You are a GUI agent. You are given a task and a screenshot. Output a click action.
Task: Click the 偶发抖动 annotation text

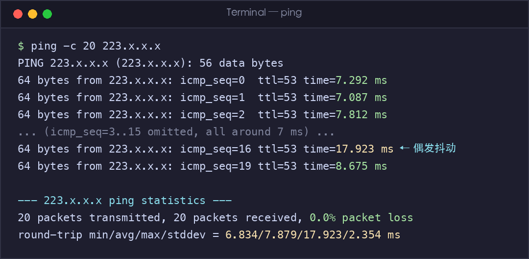(x=434, y=148)
